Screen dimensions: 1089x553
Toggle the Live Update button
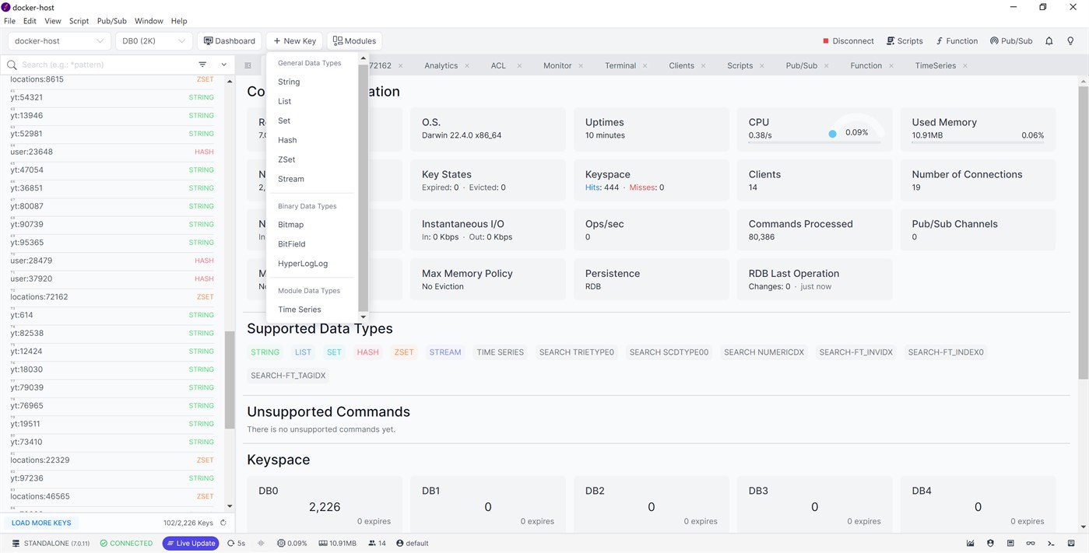(x=191, y=544)
